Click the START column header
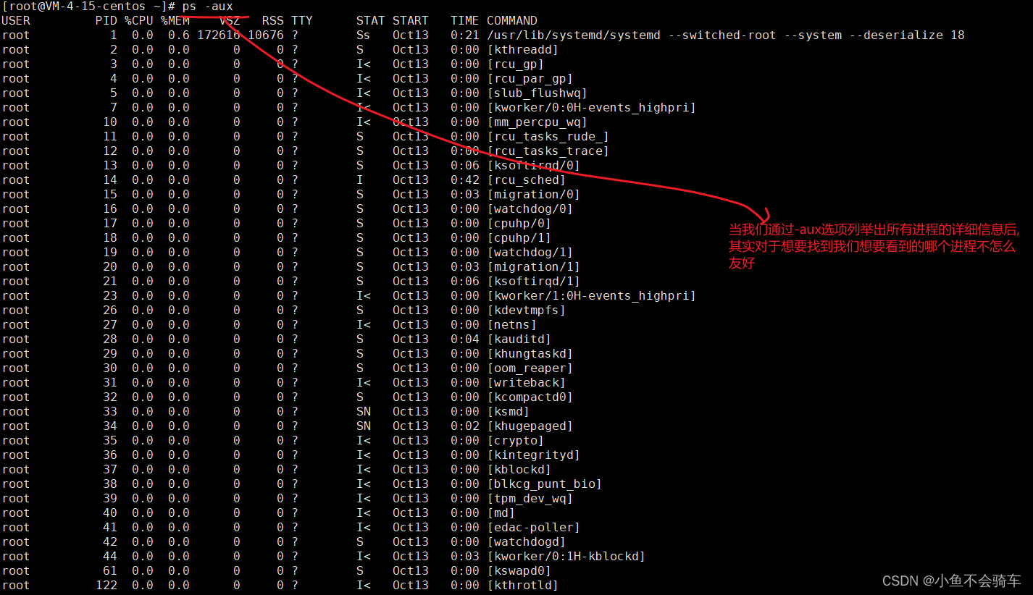Screen dimensions: 1033x595 tap(411, 21)
